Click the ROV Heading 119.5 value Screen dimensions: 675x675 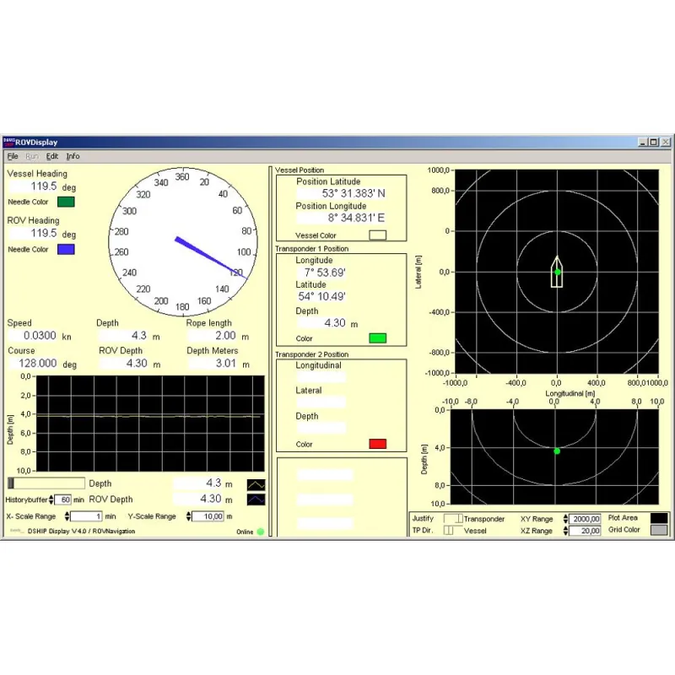click(x=34, y=234)
